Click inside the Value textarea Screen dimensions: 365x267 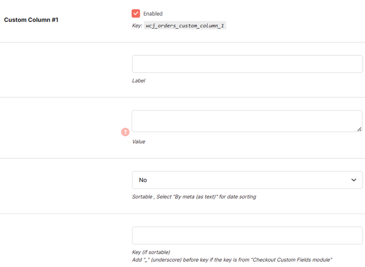click(x=247, y=121)
